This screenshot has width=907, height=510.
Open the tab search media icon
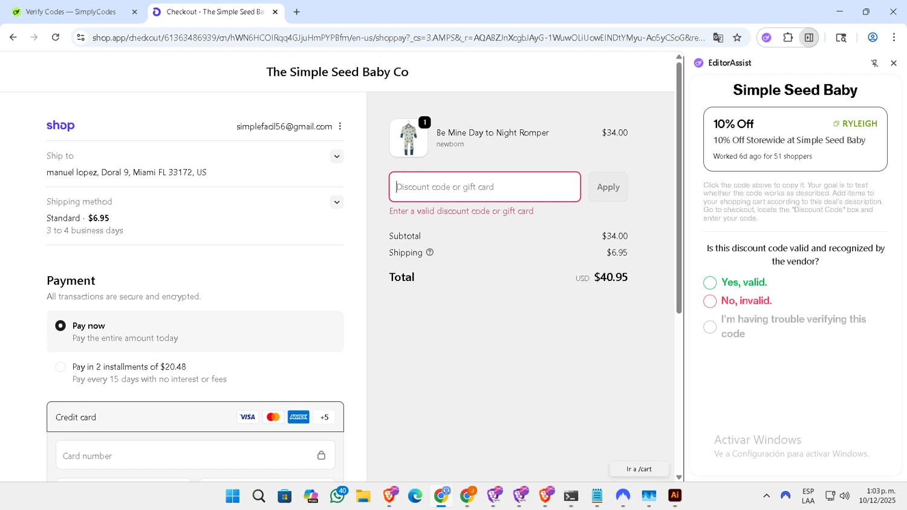[841, 37]
